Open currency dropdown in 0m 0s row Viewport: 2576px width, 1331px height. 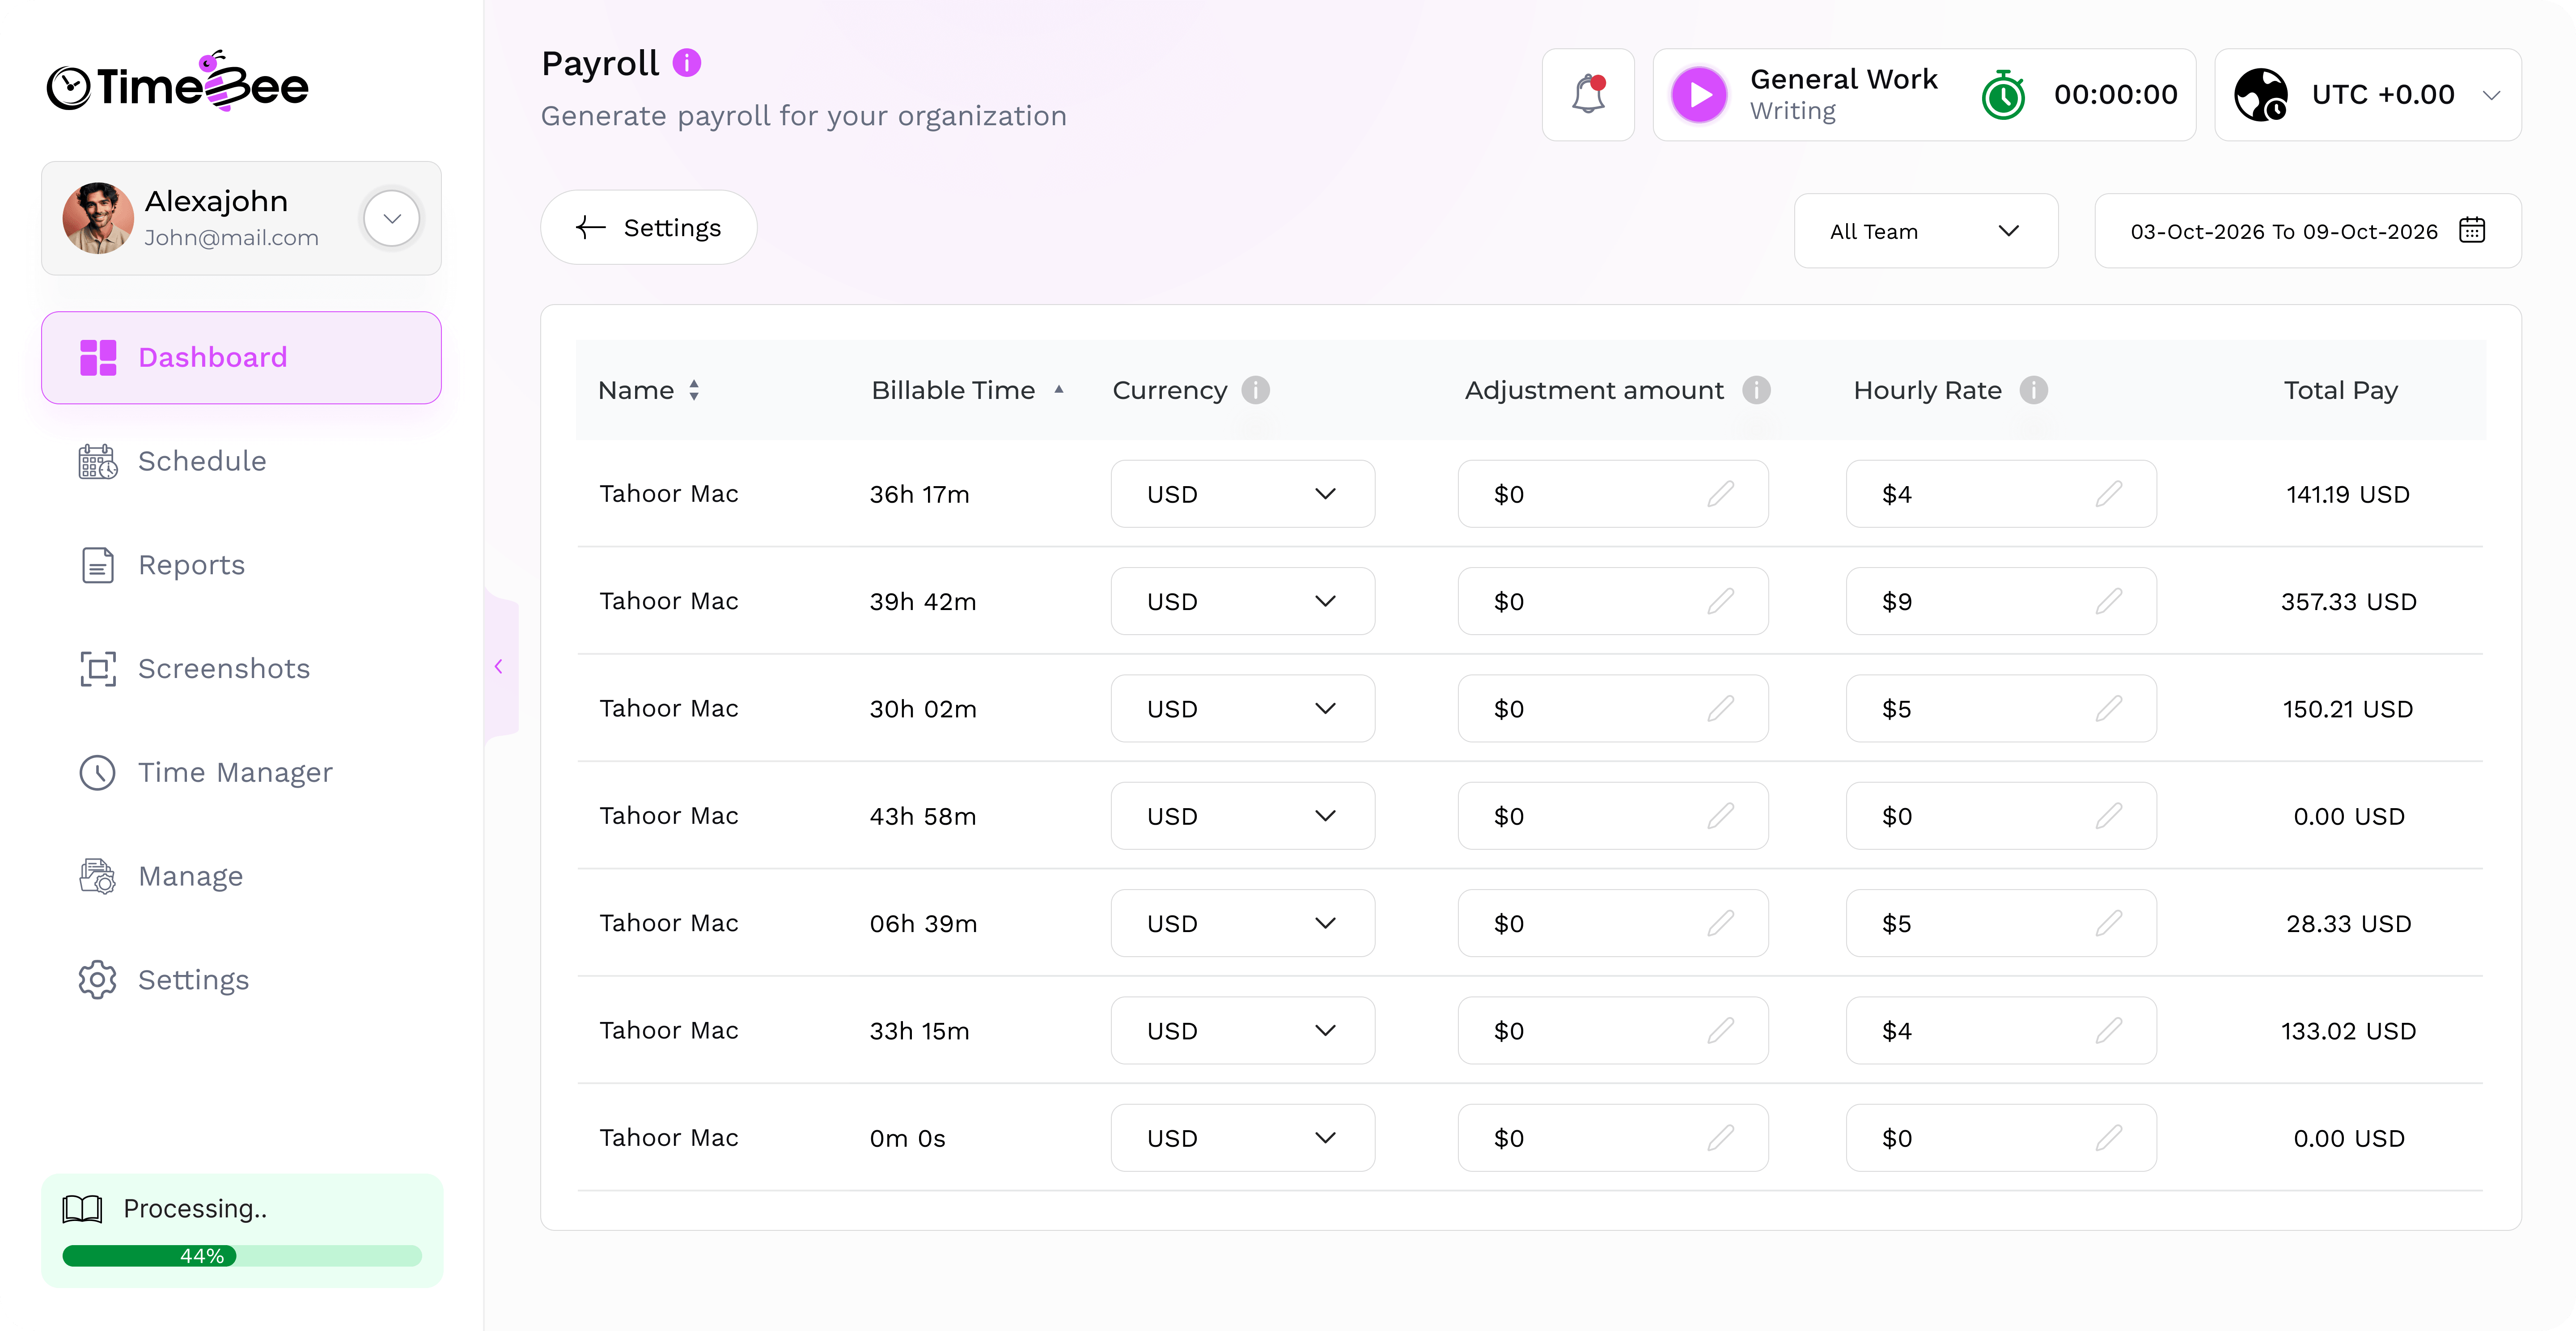[1243, 1138]
